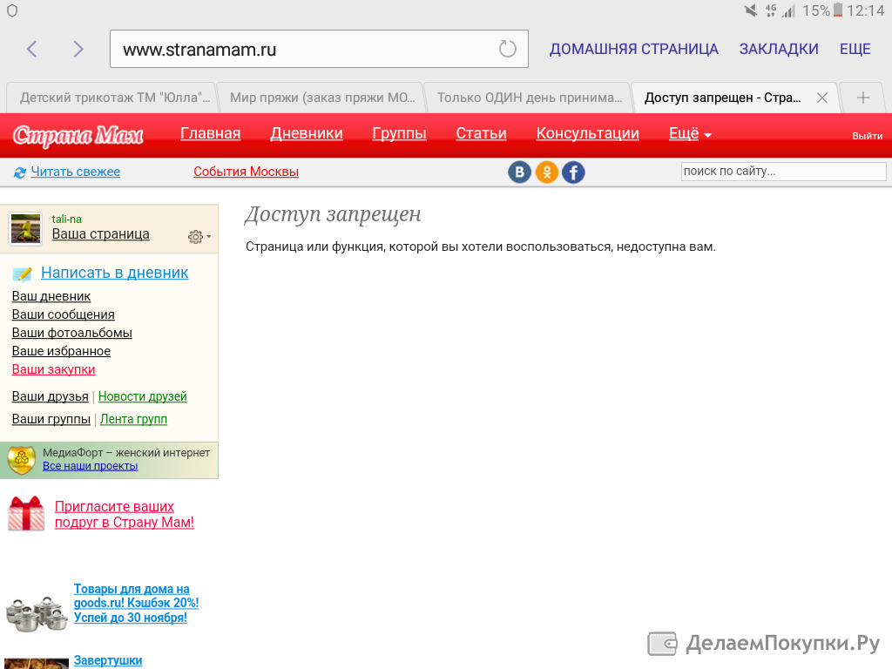Open the Ваша страница link
Screen dimensions: 892x669
[x=101, y=233]
